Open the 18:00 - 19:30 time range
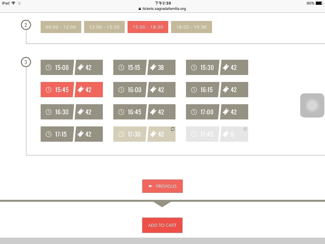Screen dimensions: 325x244 click(x=191, y=27)
